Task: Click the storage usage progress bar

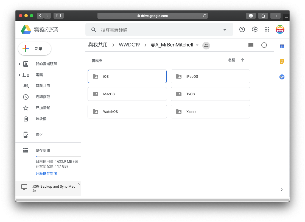Action: (x=58, y=156)
